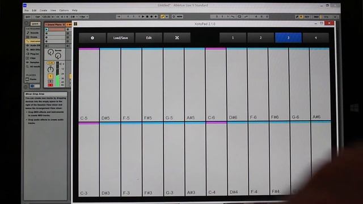The width and height of the screenshot is (363, 204).
Task: Tap the G-3 pad
Action: pyautogui.click(x=174, y=159)
